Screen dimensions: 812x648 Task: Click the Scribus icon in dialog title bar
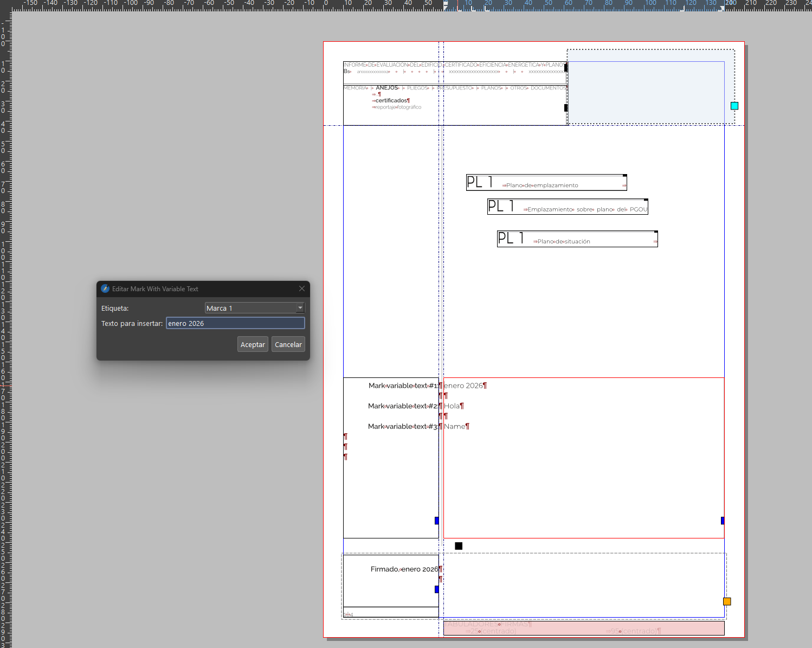coord(105,288)
